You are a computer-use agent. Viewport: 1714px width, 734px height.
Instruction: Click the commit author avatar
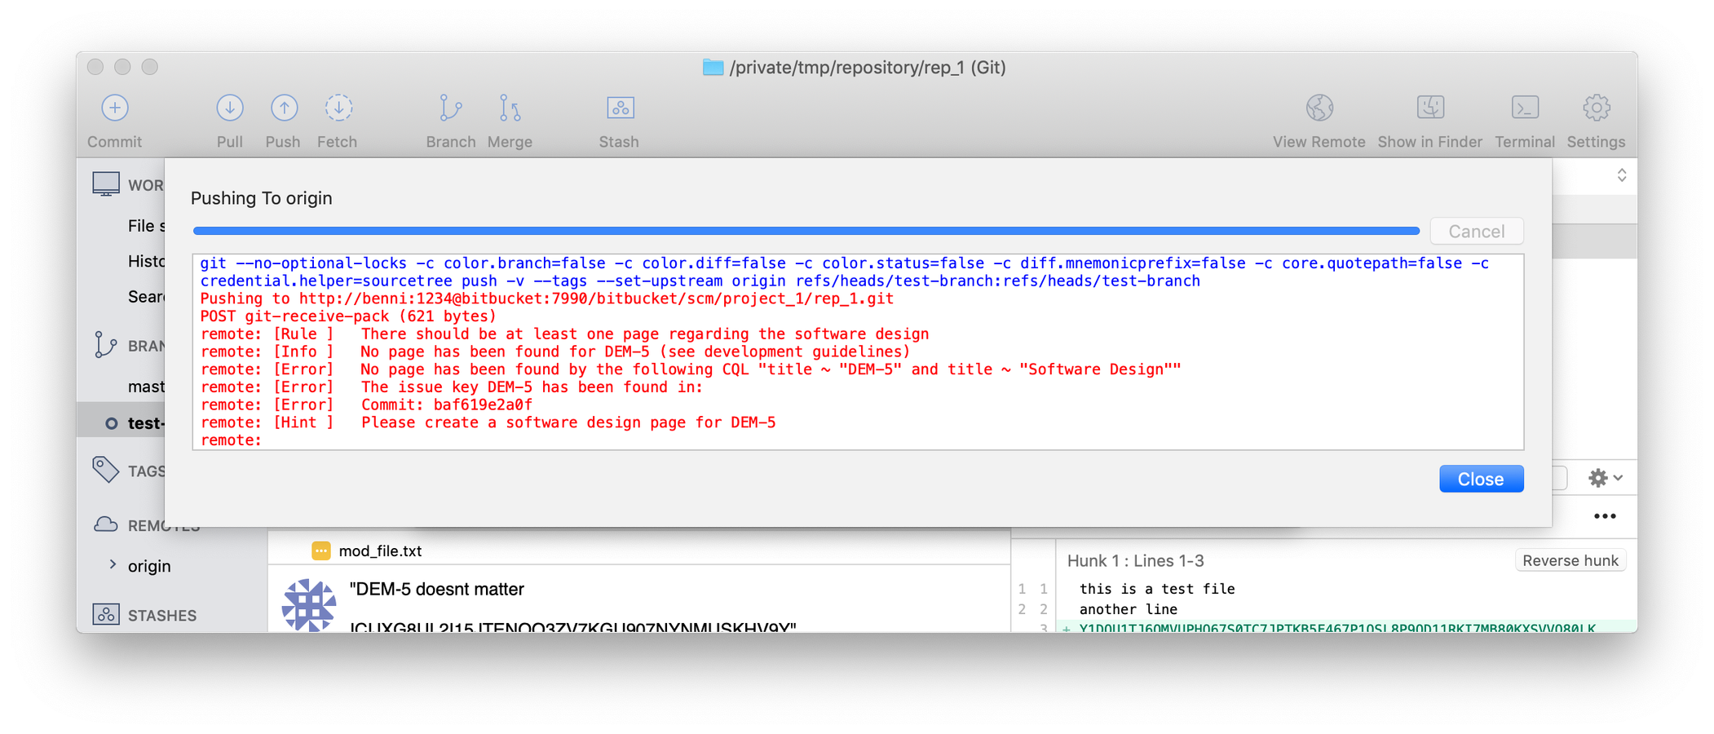[x=309, y=605]
